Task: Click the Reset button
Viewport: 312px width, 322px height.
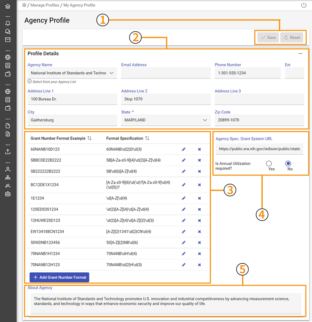Action: pyautogui.click(x=292, y=37)
